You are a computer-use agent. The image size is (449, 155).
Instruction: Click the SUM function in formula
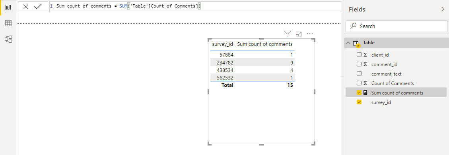(x=123, y=6)
